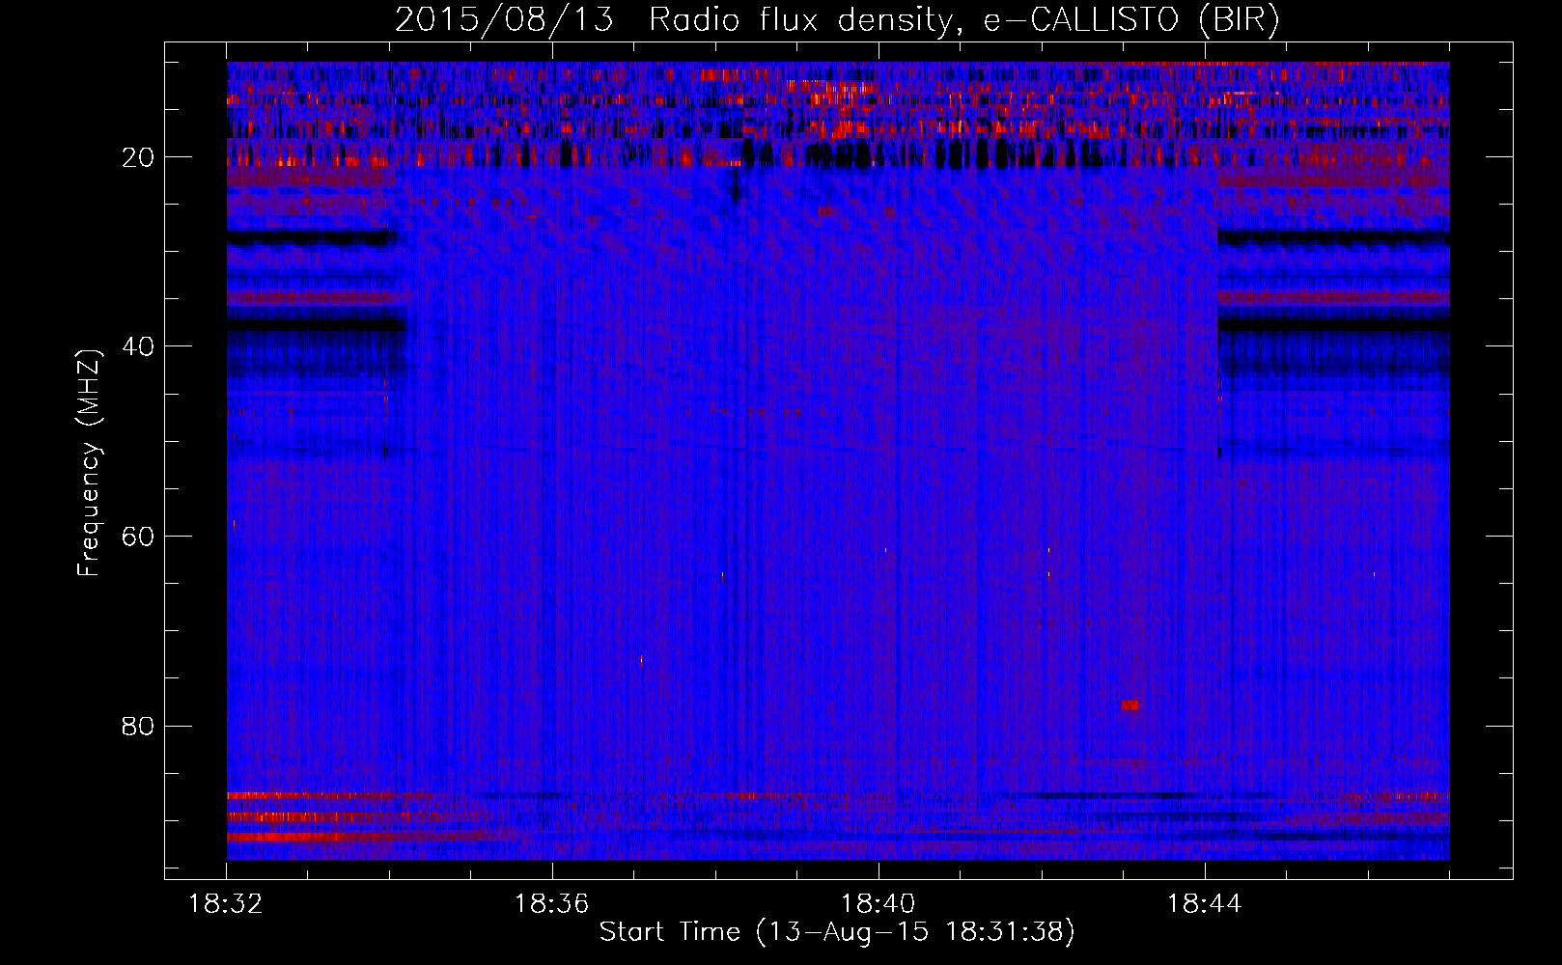
Task: Click the 18:44 time tick label
Action: 1204,904
